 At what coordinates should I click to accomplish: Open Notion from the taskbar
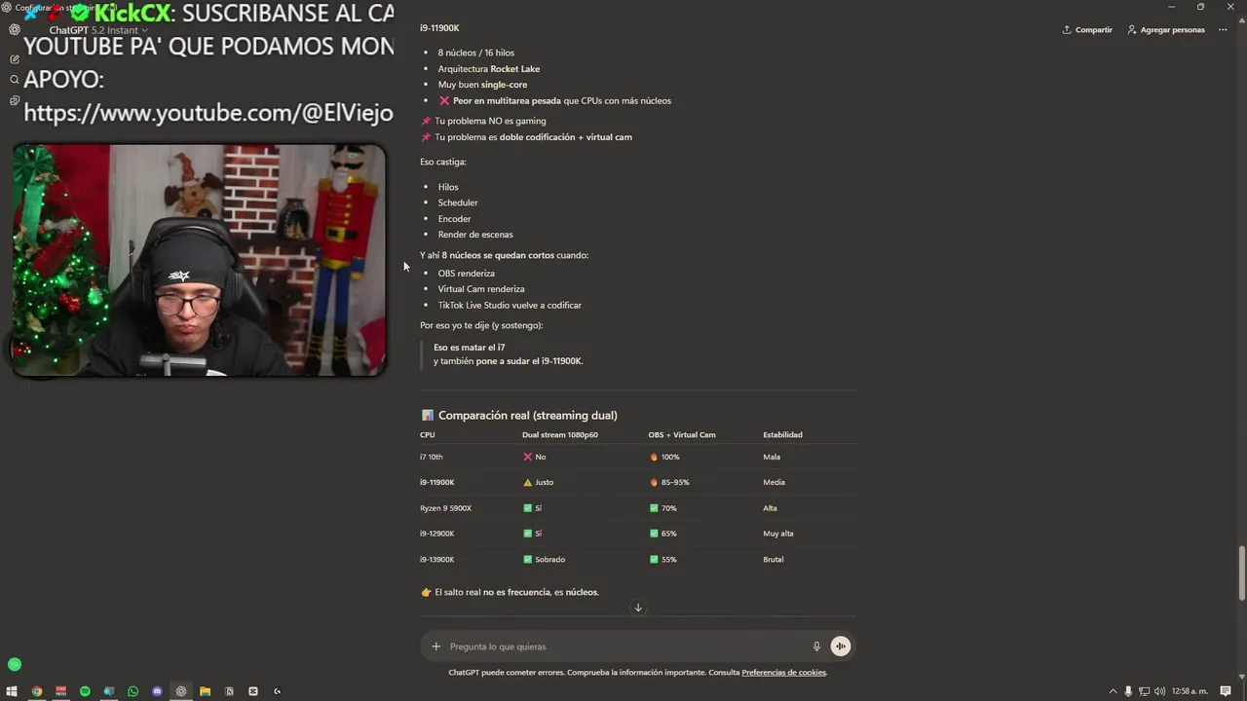pyautogui.click(x=229, y=691)
